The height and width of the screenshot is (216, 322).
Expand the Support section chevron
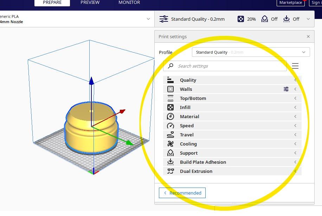click(295, 153)
